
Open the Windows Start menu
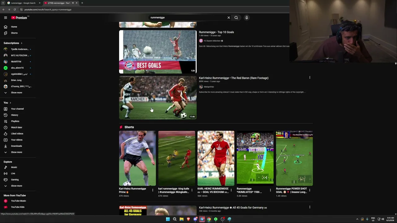[168, 219]
